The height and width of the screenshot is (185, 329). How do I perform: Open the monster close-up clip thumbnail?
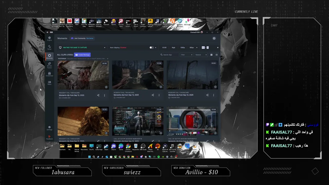pyautogui.click(x=83, y=121)
